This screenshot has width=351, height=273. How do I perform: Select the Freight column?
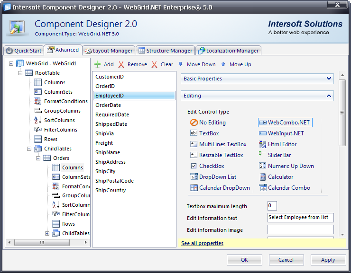pyautogui.click(x=134, y=143)
